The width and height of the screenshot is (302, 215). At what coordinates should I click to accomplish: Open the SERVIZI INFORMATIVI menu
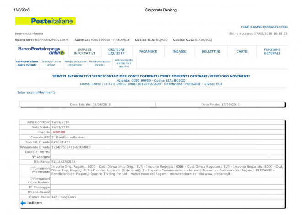[x=85, y=51]
